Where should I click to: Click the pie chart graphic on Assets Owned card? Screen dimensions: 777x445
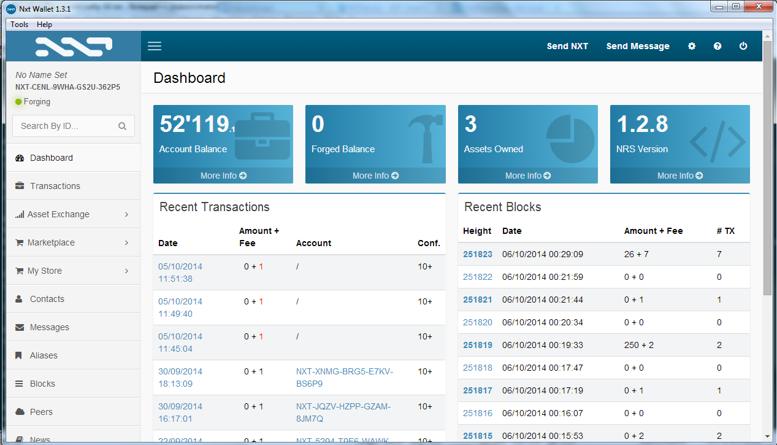pyautogui.click(x=570, y=139)
